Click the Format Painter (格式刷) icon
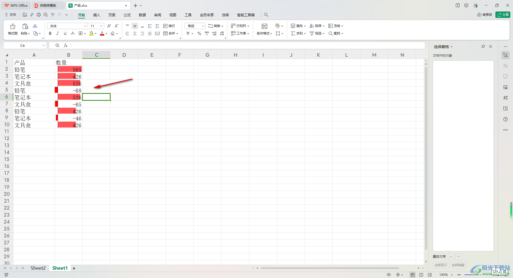 tap(13, 26)
